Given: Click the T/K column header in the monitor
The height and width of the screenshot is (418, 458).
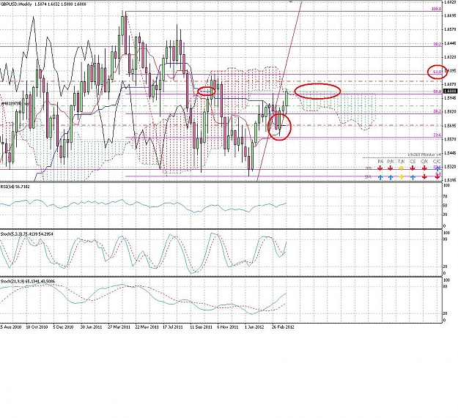Looking at the screenshot, I should pos(402,161).
